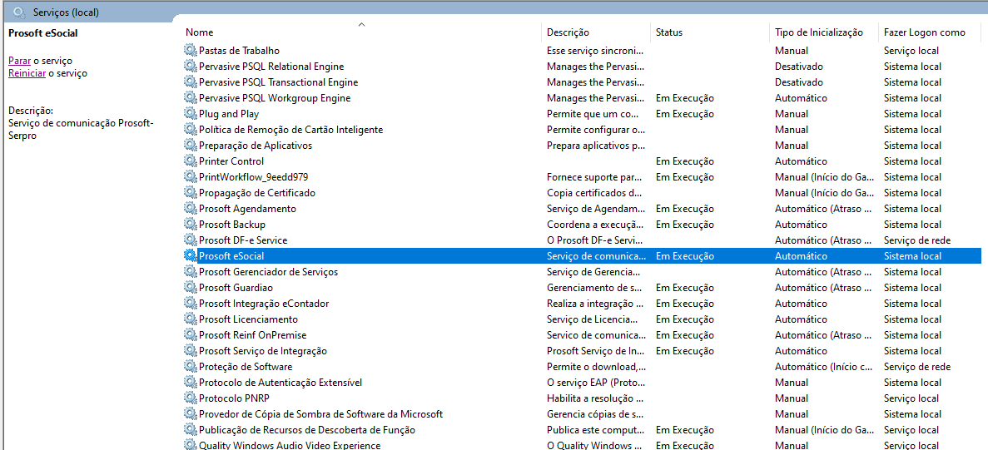Sort by the Descrição column header

[568, 32]
